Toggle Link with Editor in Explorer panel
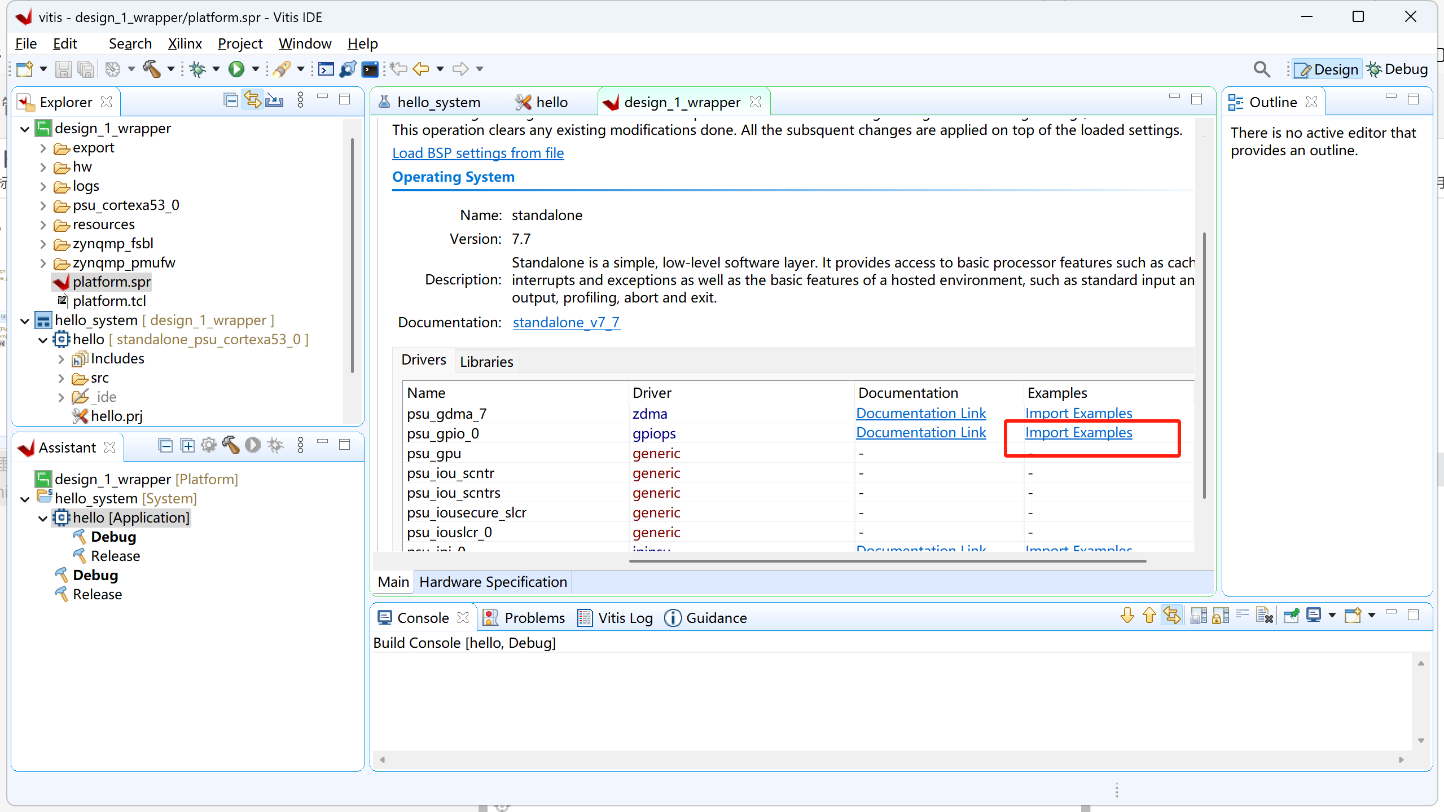 click(252, 100)
